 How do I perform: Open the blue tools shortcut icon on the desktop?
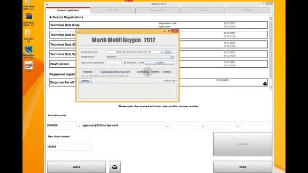pyautogui.click(x=29, y=50)
